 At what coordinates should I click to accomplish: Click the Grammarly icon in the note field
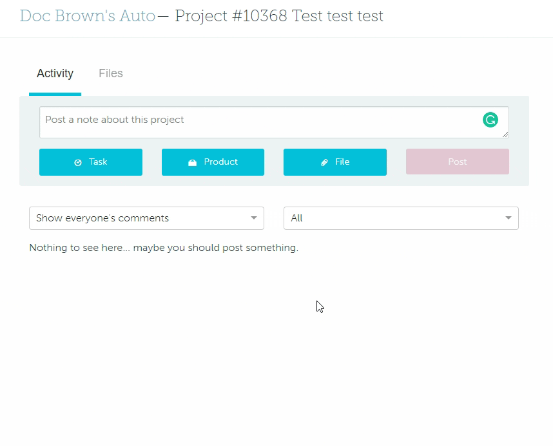(490, 120)
